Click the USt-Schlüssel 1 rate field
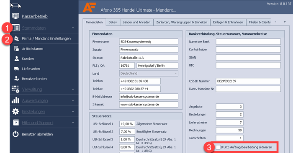Screen dimensions: 293x153 (x=127, y=124)
